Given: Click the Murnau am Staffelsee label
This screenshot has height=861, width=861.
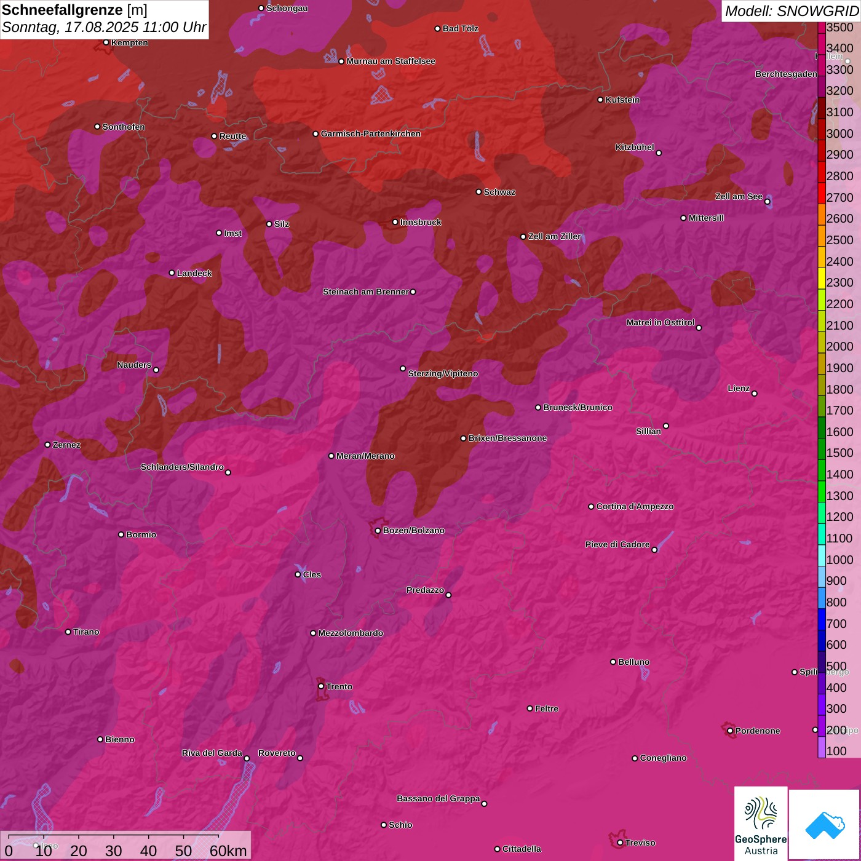Looking at the screenshot, I should [391, 61].
